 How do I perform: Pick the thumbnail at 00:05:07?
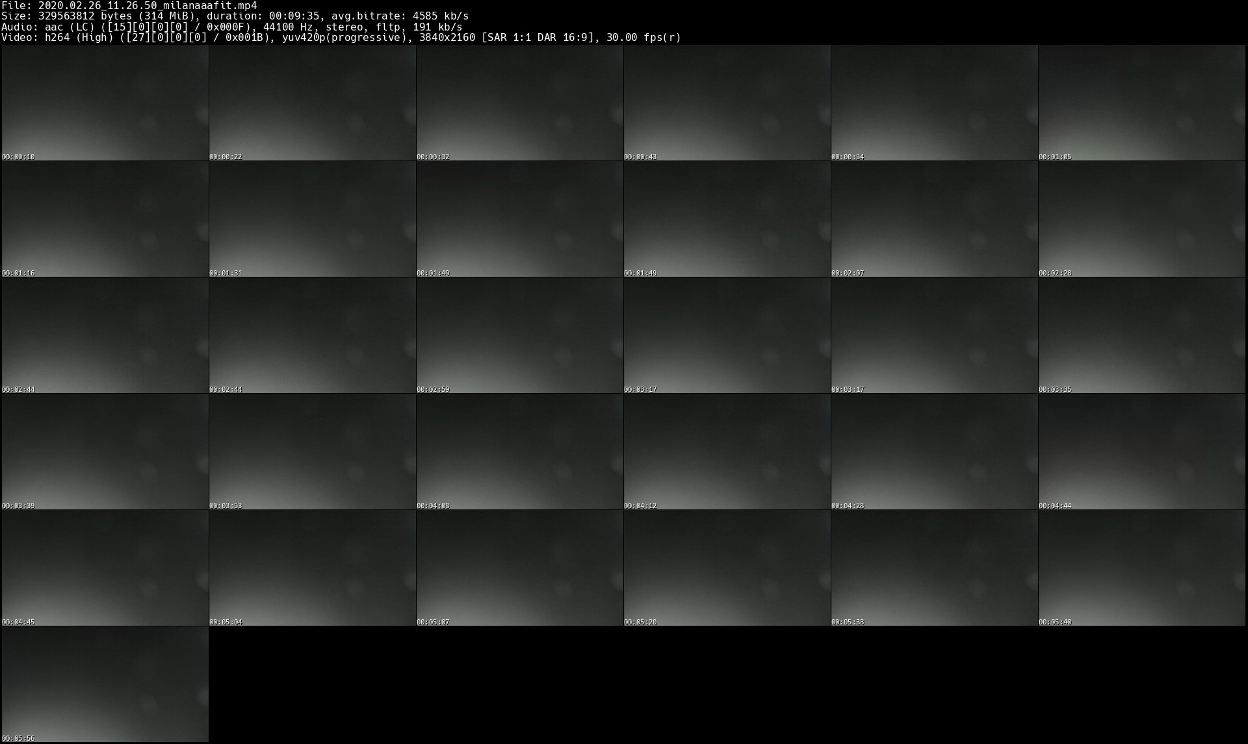(519, 568)
